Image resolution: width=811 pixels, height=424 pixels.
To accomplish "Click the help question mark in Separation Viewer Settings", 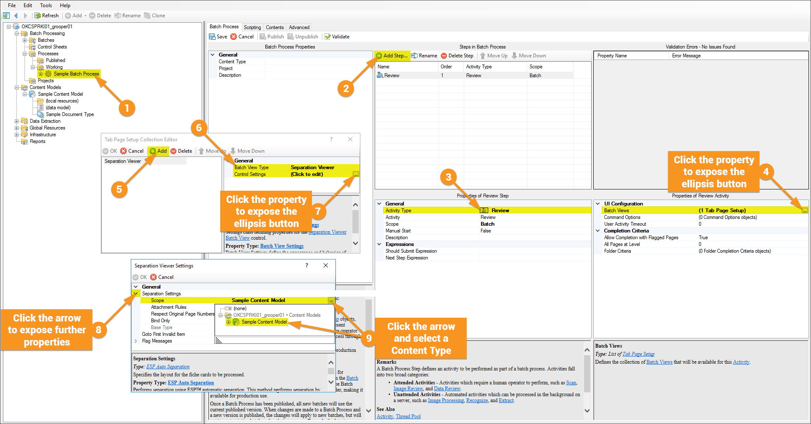I will pos(307,265).
